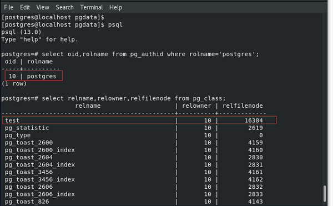
Task: Open the Search menu
Action: [x=64, y=7]
